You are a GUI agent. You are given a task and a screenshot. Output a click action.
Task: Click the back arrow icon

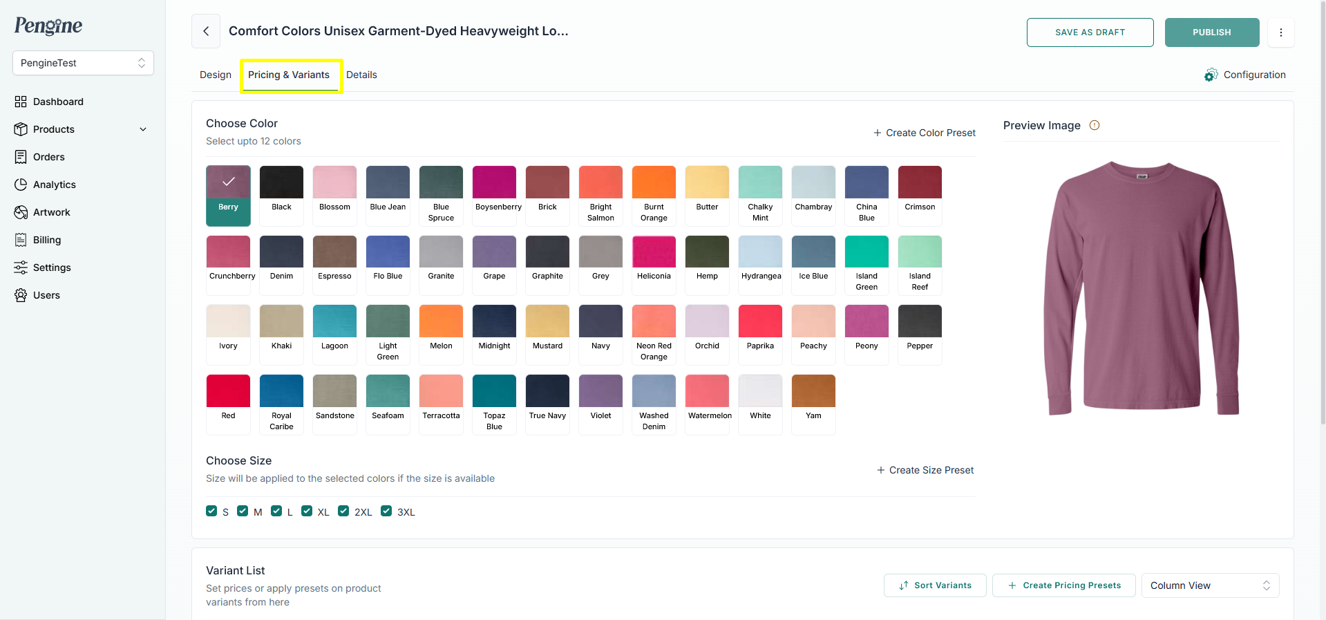[206, 31]
